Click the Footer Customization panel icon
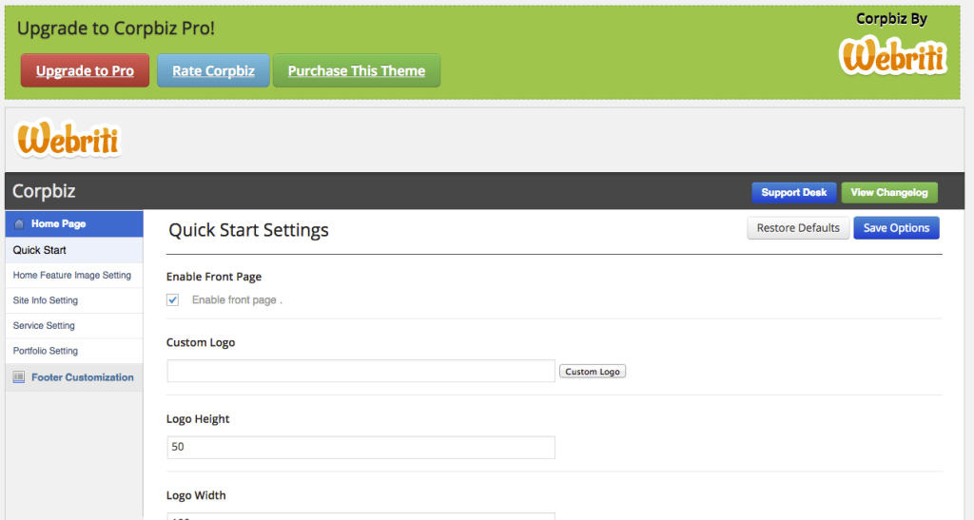 (19, 377)
